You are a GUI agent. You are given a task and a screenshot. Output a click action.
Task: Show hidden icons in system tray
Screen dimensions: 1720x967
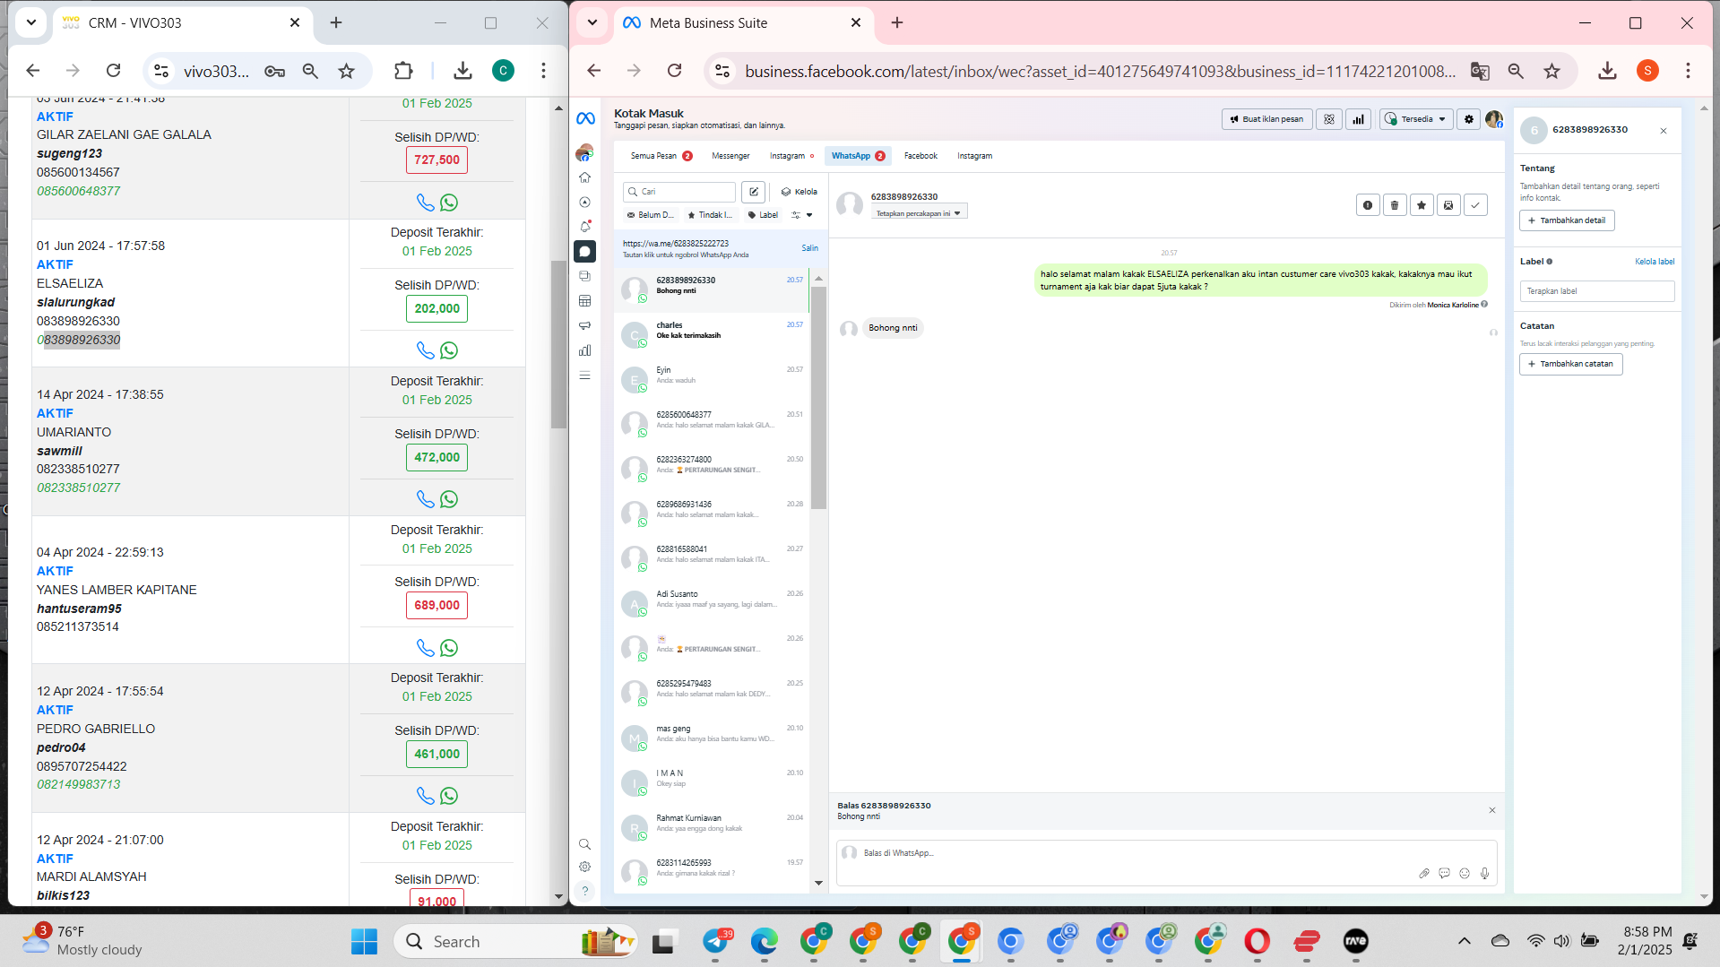point(1464,941)
